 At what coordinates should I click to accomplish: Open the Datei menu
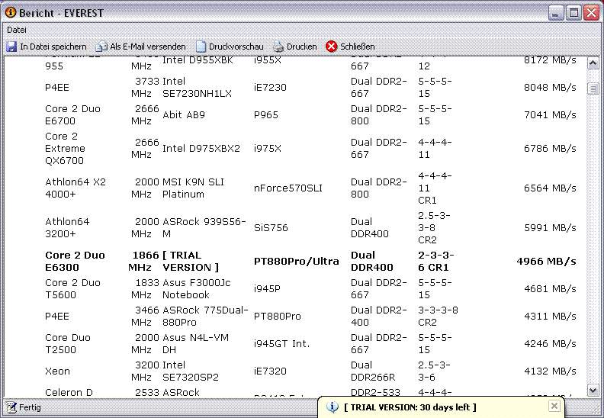pyautogui.click(x=17, y=30)
